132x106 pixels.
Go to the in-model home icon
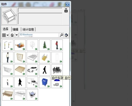(x=12, y=35)
